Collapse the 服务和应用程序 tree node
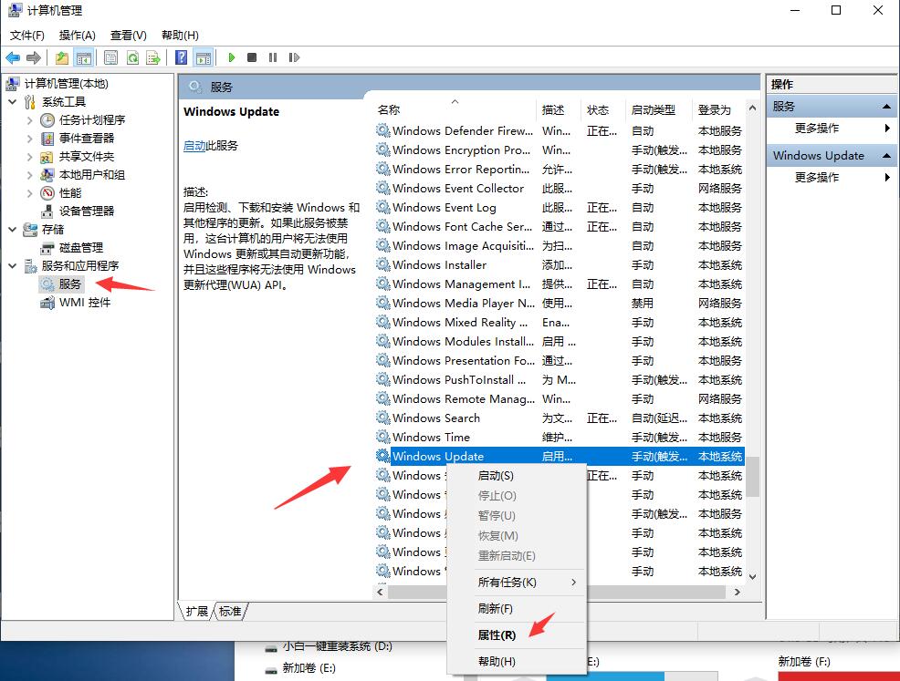 coord(13,266)
